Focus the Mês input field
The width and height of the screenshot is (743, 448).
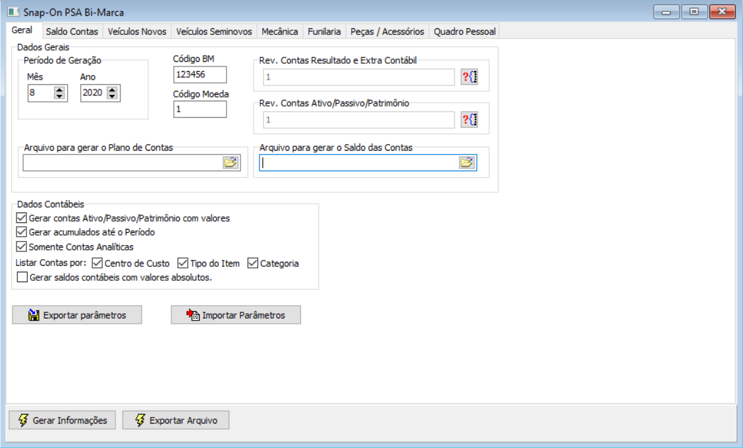click(x=41, y=93)
